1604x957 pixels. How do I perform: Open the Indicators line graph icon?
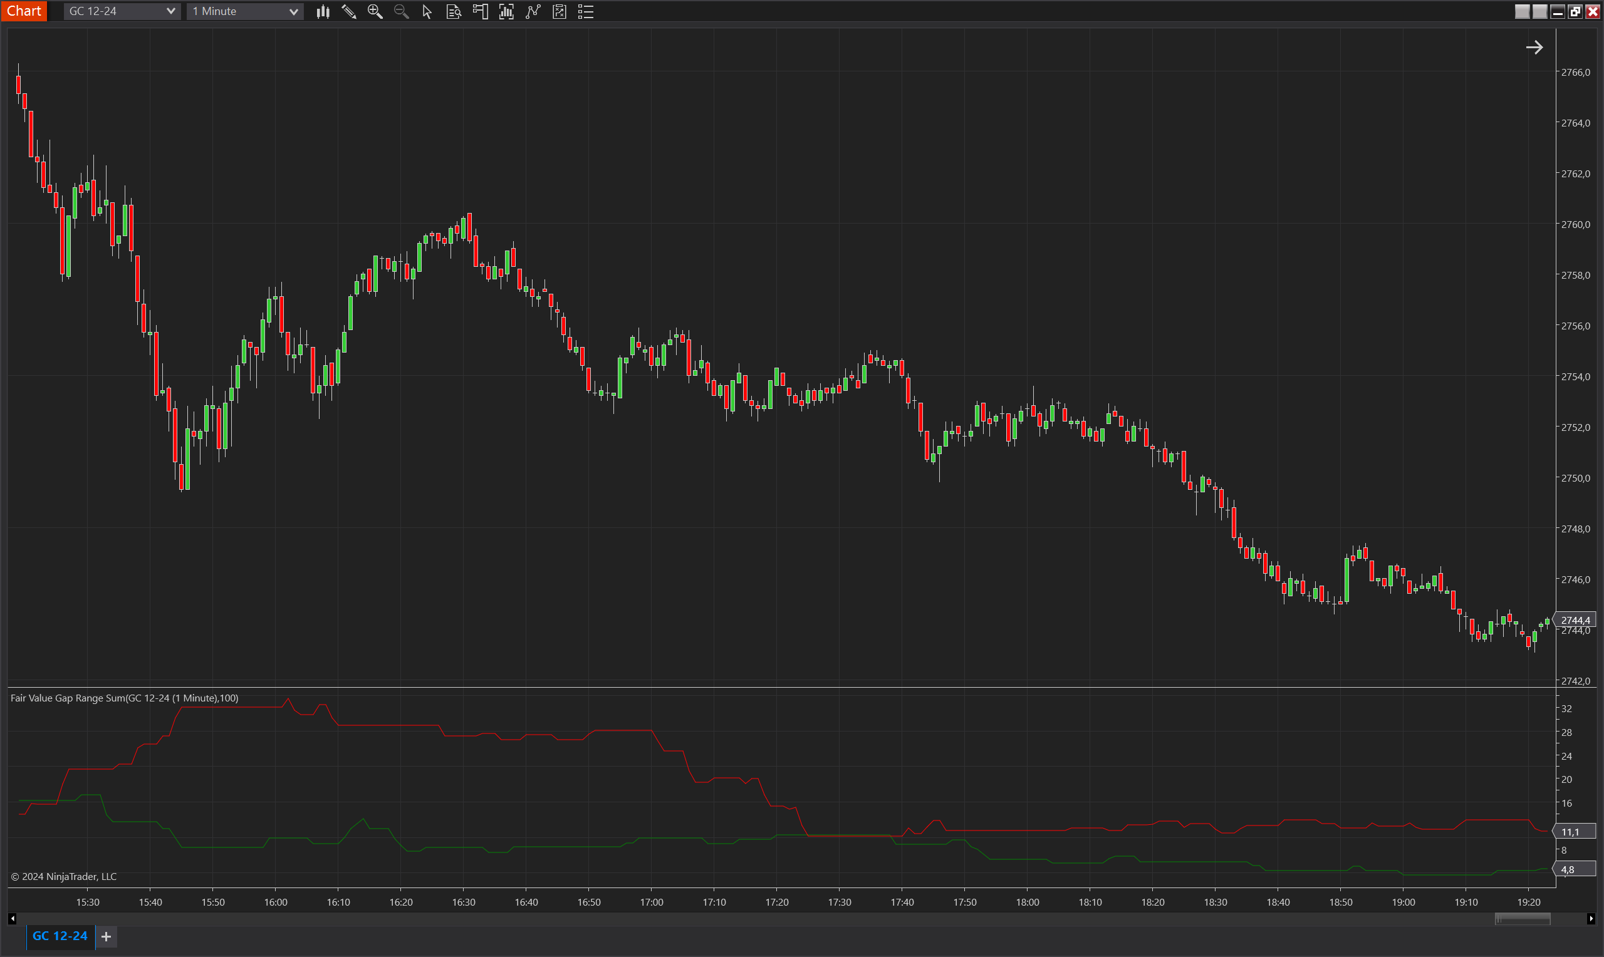click(x=533, y=12)
